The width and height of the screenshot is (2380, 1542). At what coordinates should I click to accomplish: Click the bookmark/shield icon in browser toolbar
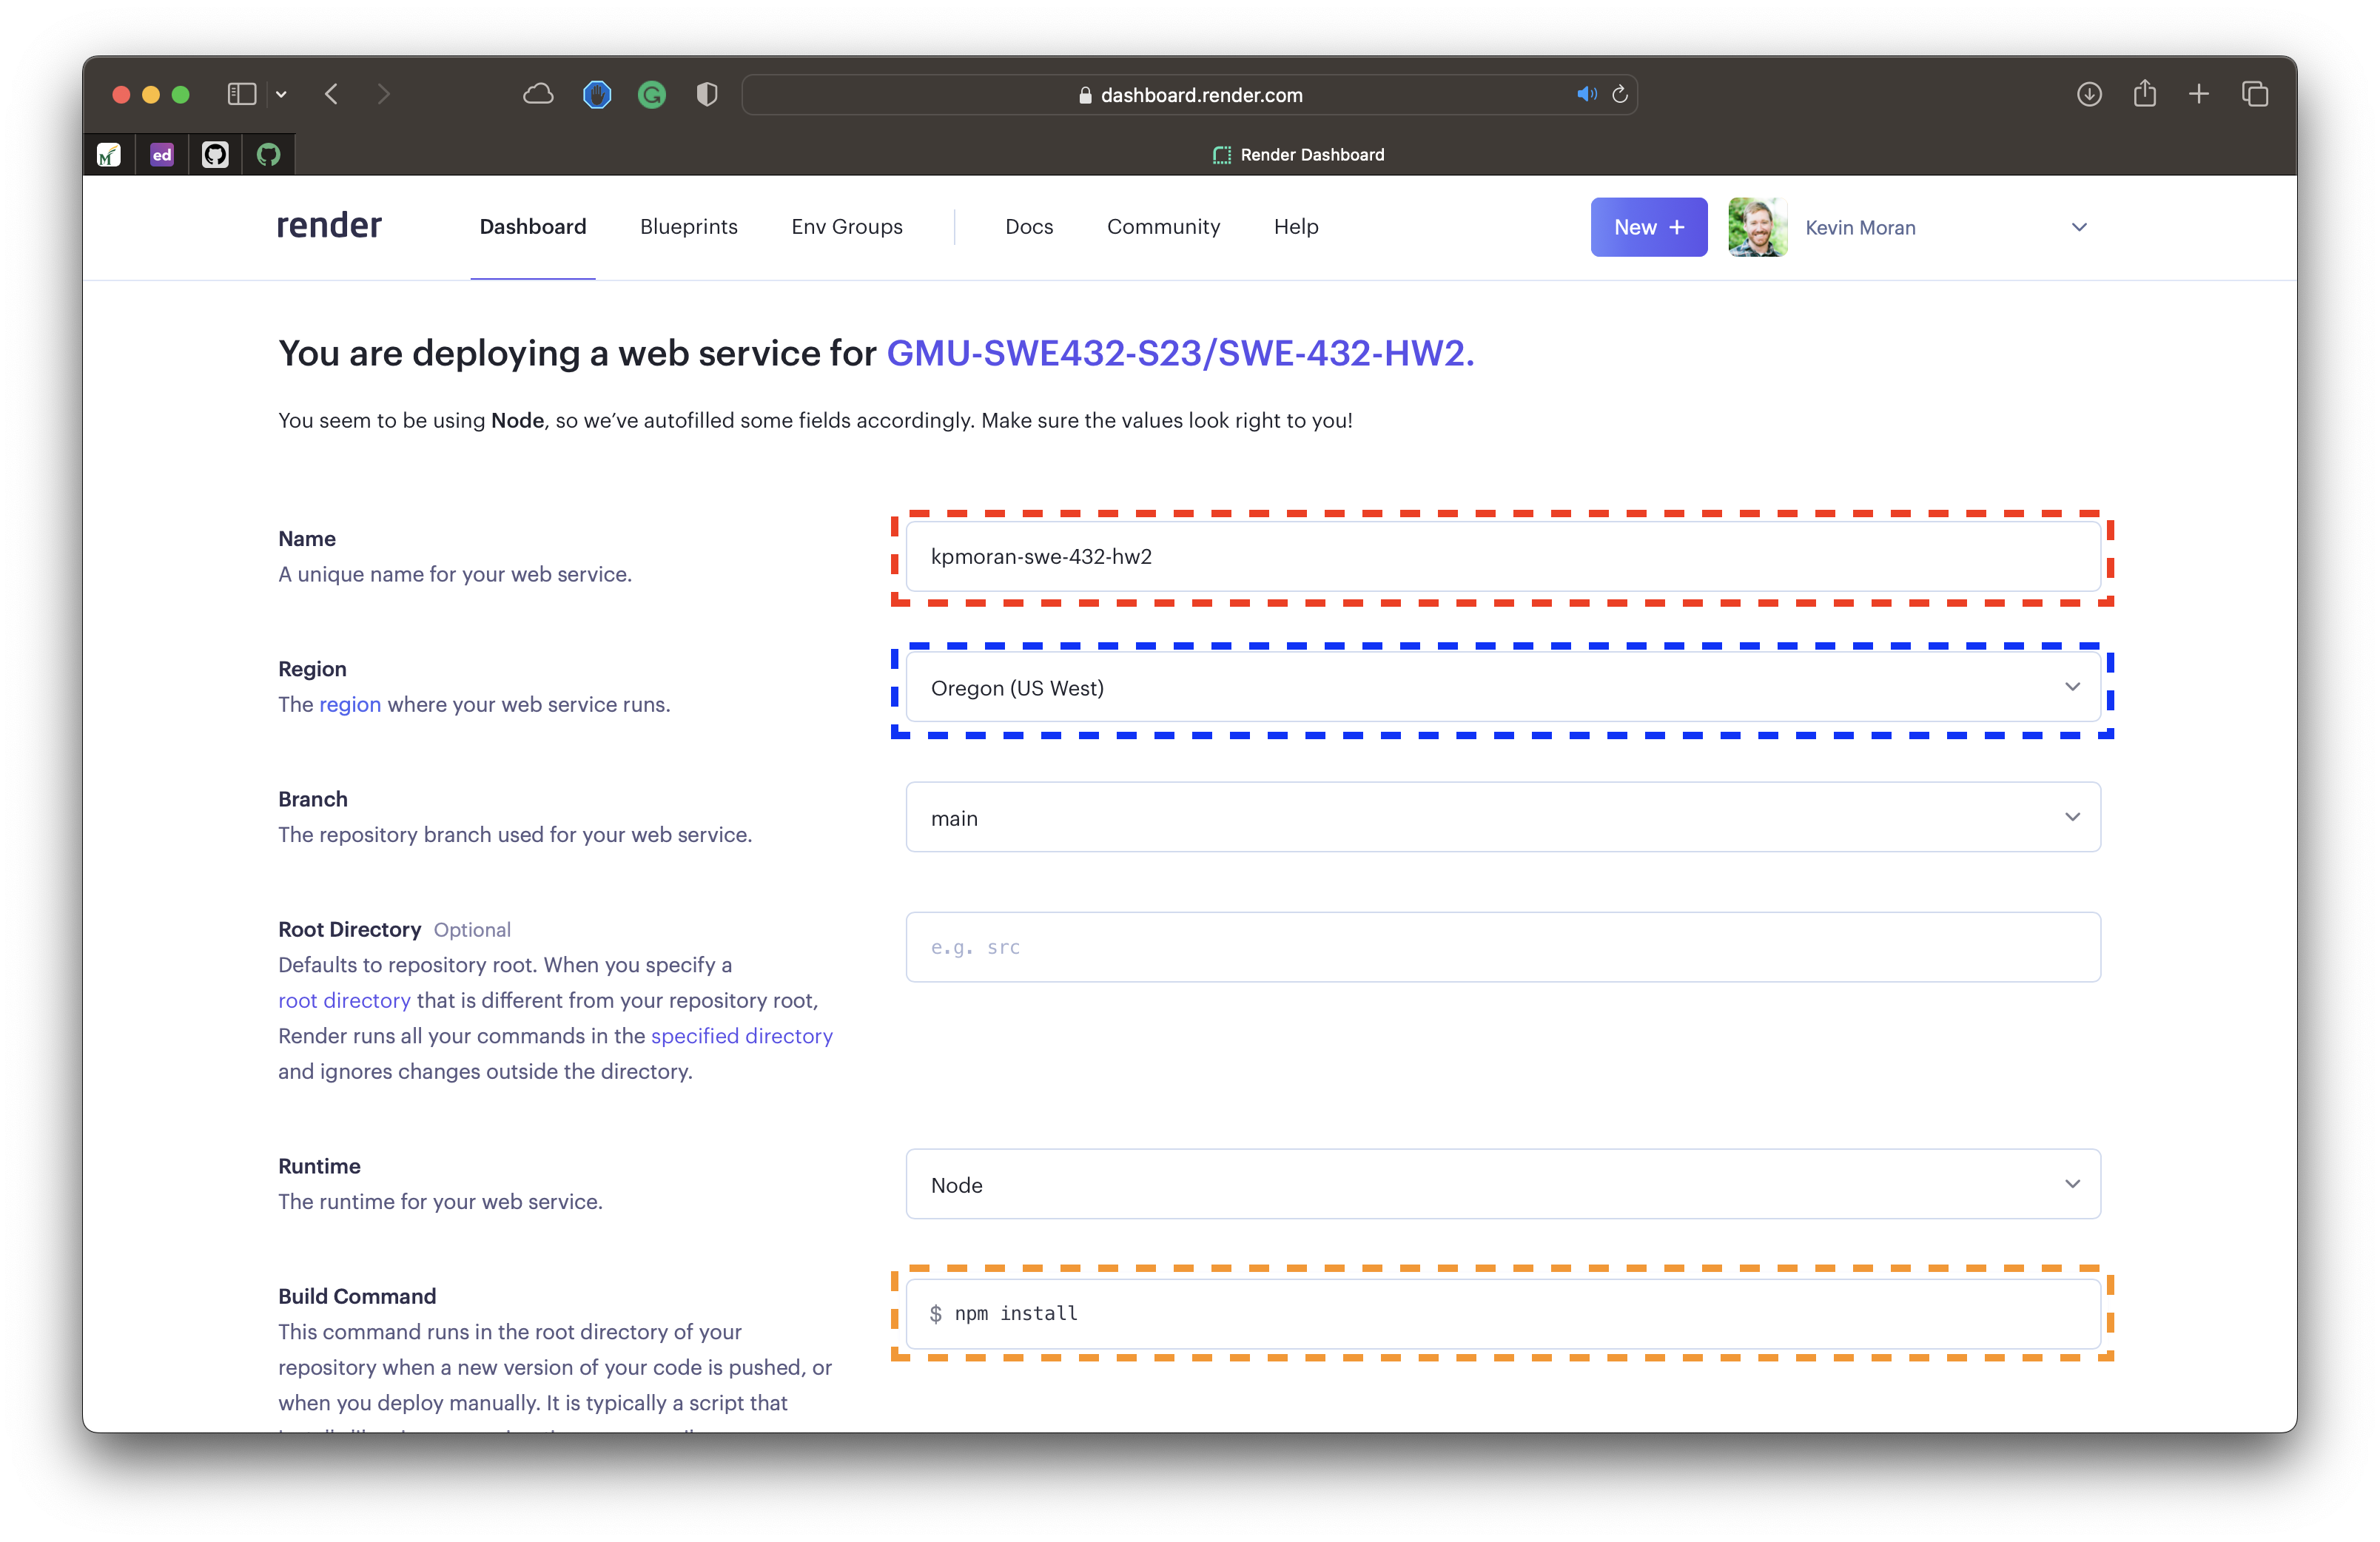pos(705,94)
